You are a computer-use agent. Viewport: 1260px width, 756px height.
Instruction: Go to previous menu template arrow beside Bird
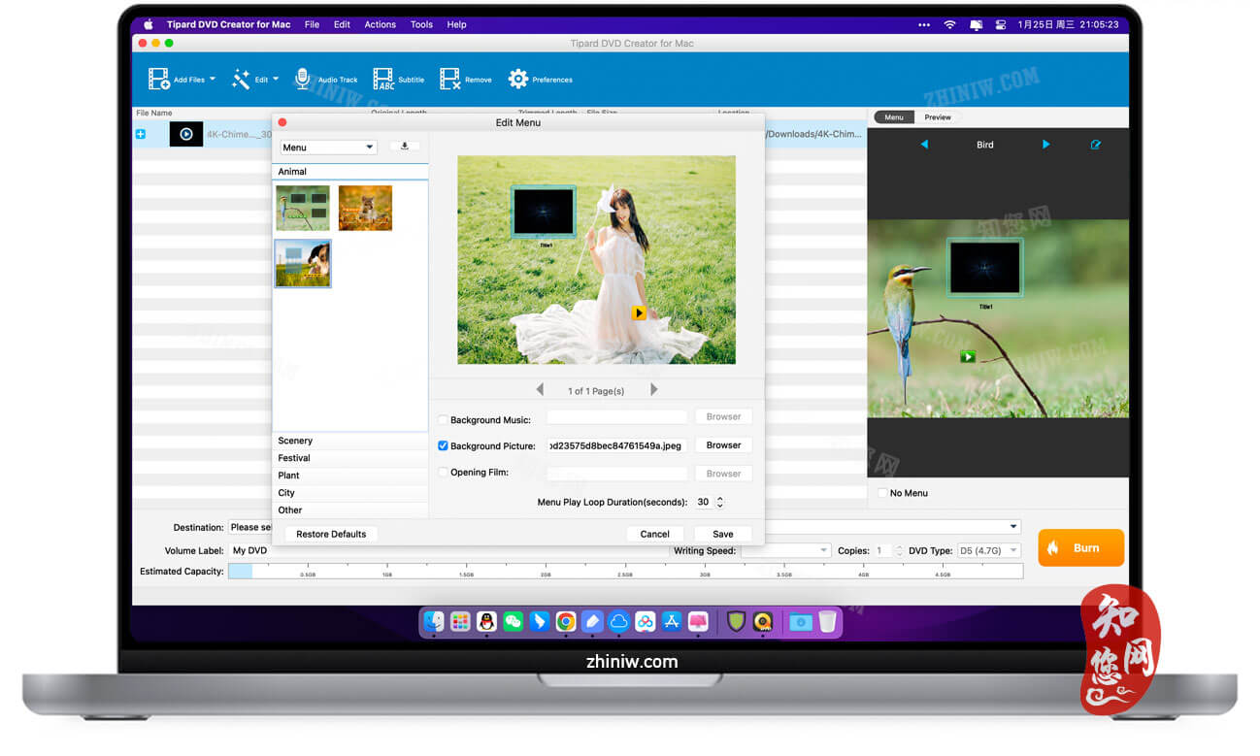pos(924,145)
